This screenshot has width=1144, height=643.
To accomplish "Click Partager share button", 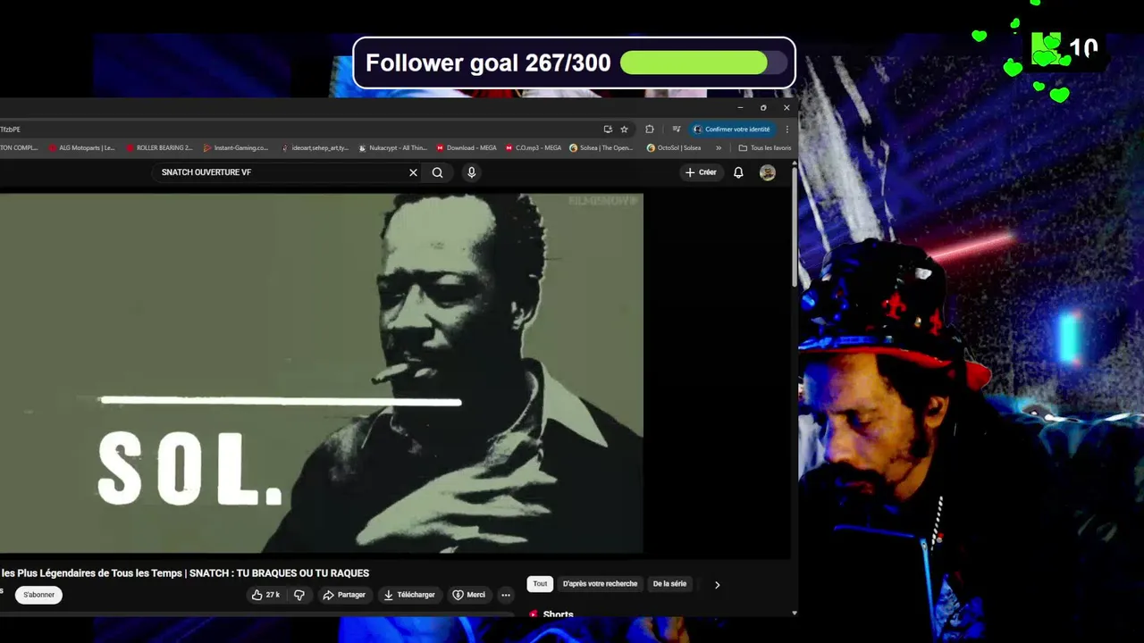I will pyautogui.click(x=344, y=595).
